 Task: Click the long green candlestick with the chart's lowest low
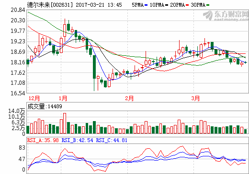coord(94,73)
